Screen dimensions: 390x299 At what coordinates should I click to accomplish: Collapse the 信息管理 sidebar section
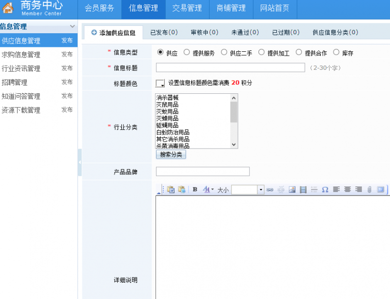pos(72,26)
